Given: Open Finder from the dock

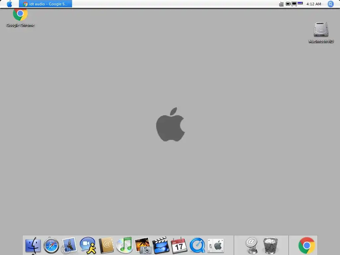Looking at the screenshot, I should [x=33, y=246].
